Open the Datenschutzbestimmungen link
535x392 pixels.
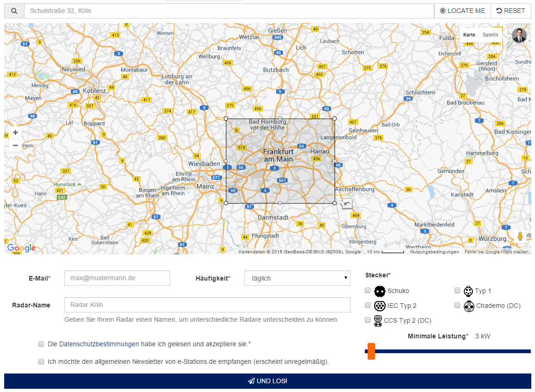99,344
